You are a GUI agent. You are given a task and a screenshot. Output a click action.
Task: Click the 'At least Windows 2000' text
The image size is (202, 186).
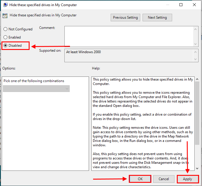pyautogui.click(x=83, y=52)
